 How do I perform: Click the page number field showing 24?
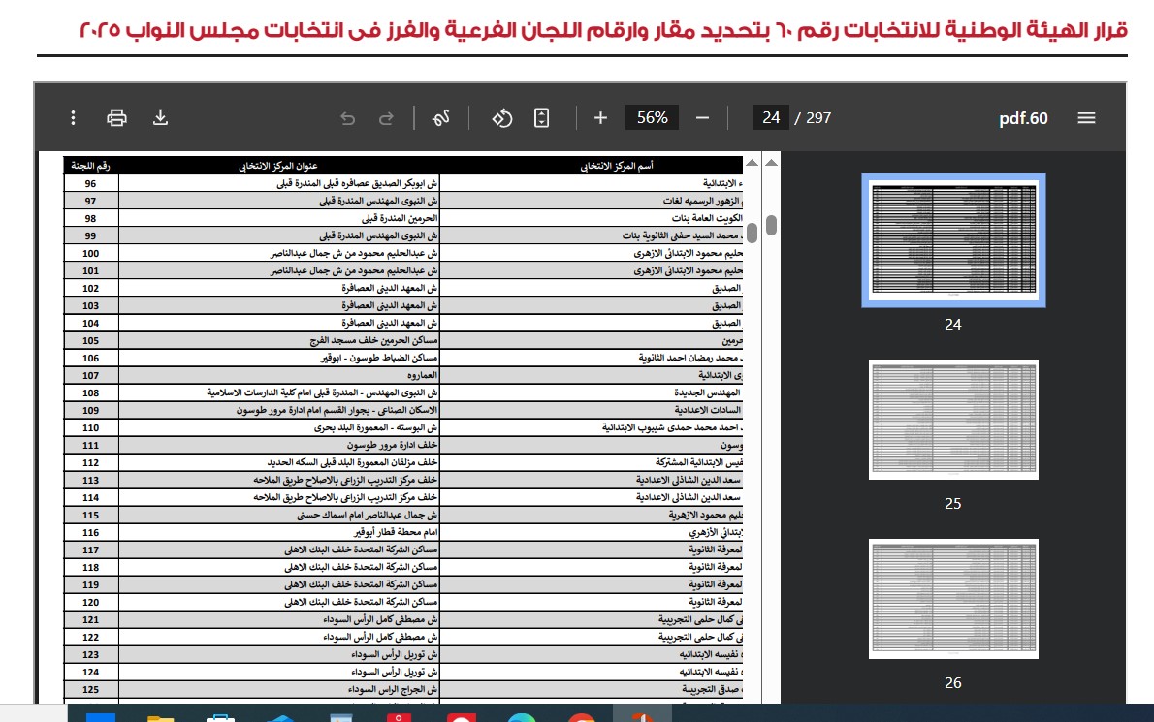tap(770, 118)
